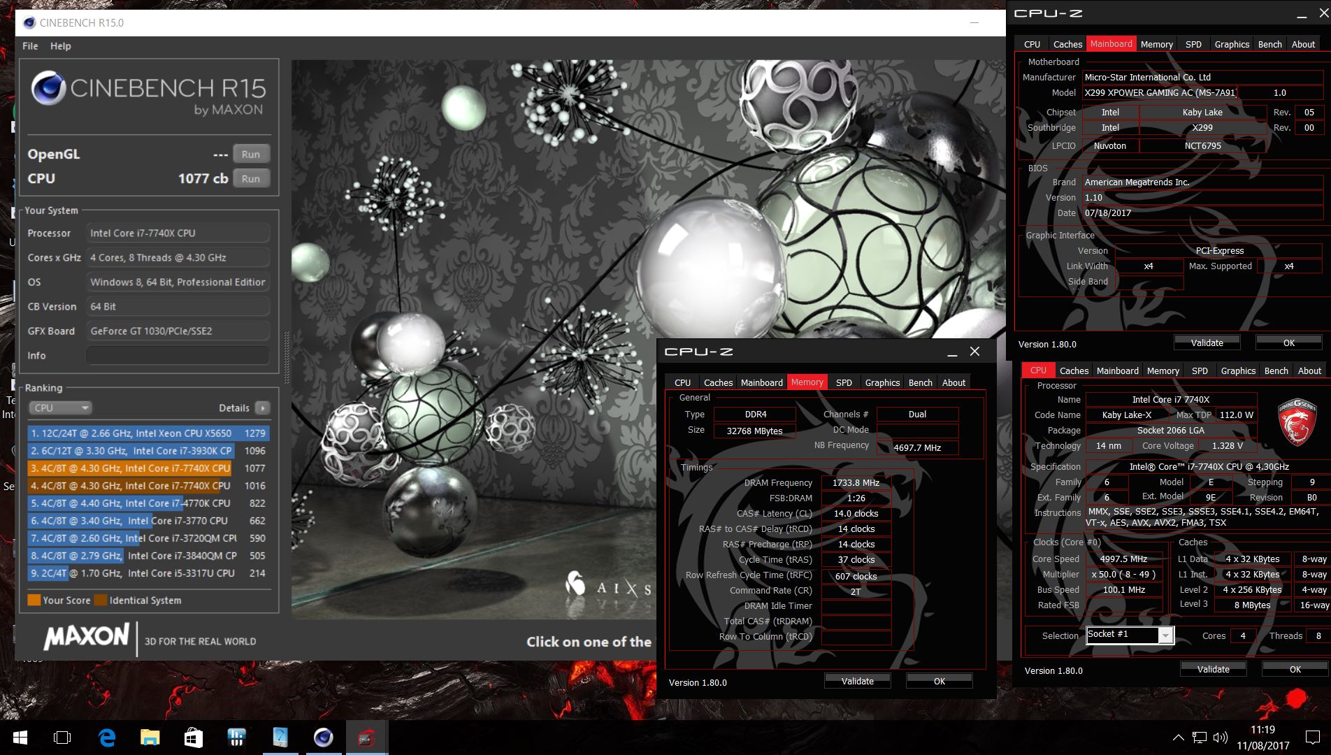
Task: Open SPD tab in Memory CPU-Z window
Action: pos(844,382)
